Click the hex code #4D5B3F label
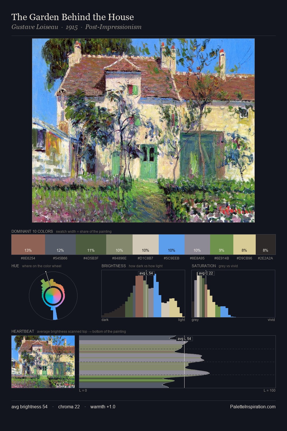This screenshot has height=431, width=287. click(91, 258)
